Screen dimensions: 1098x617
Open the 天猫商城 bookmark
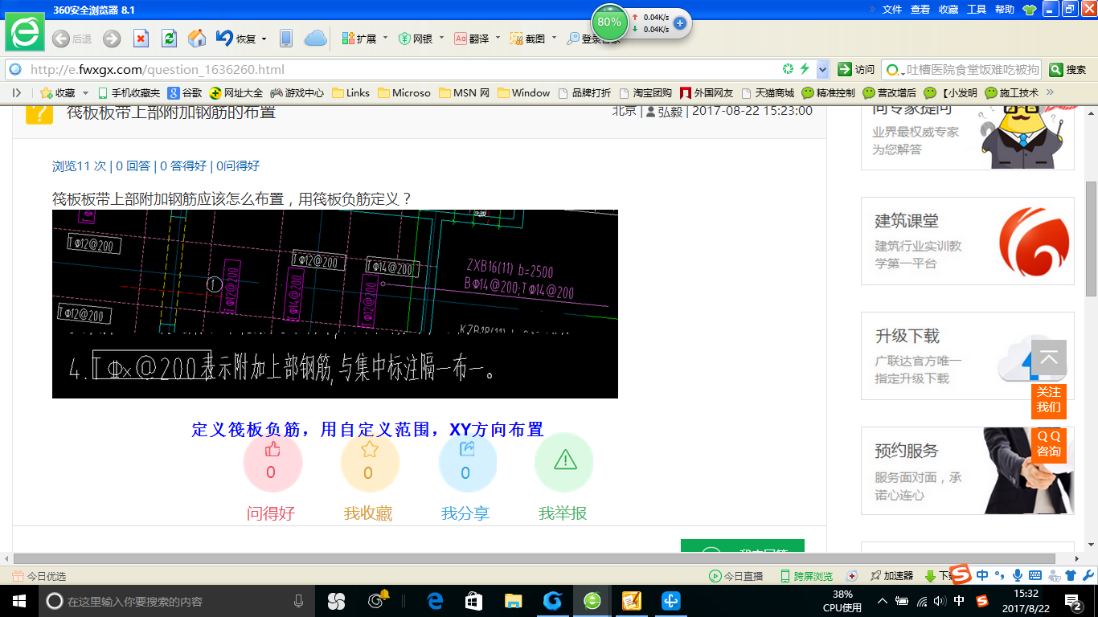click(767, 92)
